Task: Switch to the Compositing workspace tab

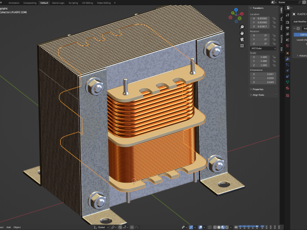Action: pyautogui.click(x=29, y=3)
